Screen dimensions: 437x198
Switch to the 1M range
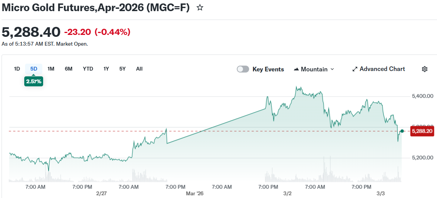click(51, 69)
